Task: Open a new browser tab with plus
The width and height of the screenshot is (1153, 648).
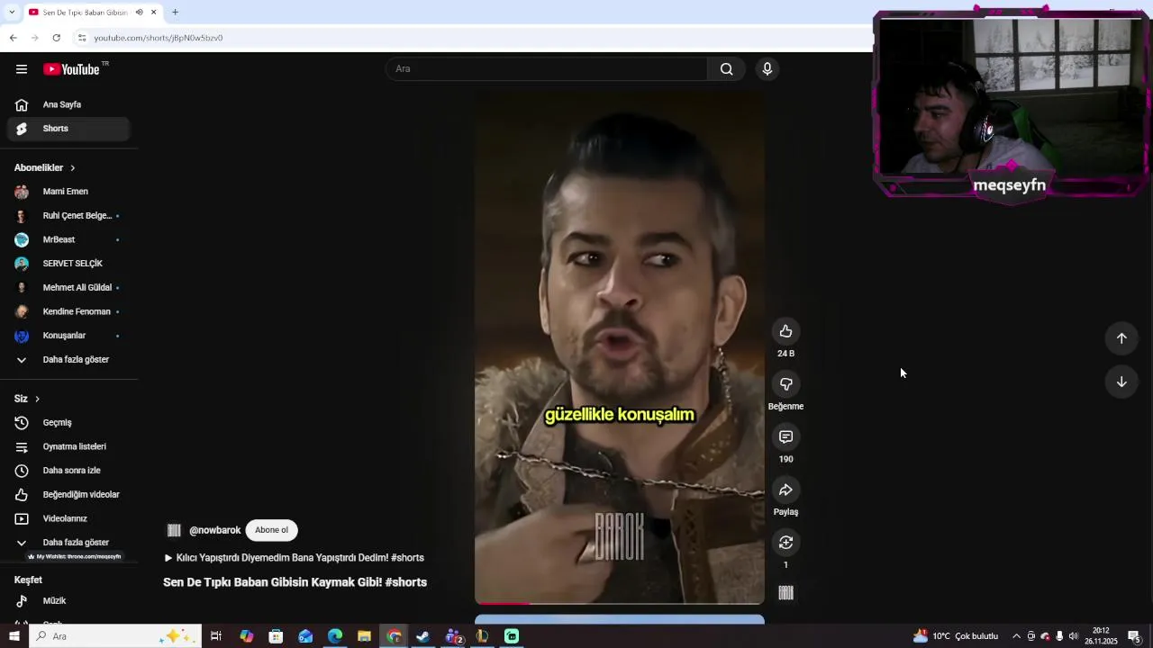Action: pos(175,13)
